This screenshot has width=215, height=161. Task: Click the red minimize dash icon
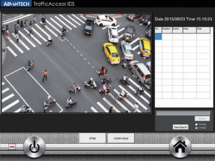point(12,147)
